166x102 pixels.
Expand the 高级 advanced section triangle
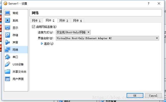point(42,44)
